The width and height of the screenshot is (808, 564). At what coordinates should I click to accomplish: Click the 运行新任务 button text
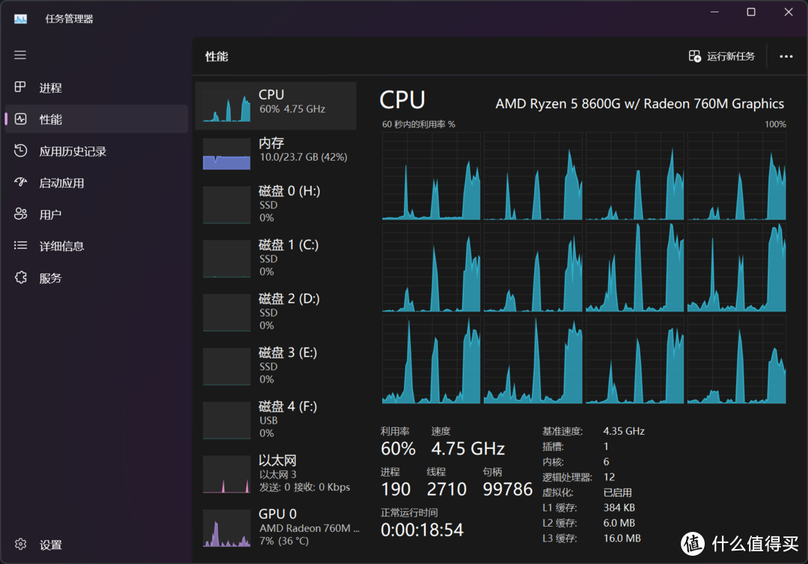[731, 56]
